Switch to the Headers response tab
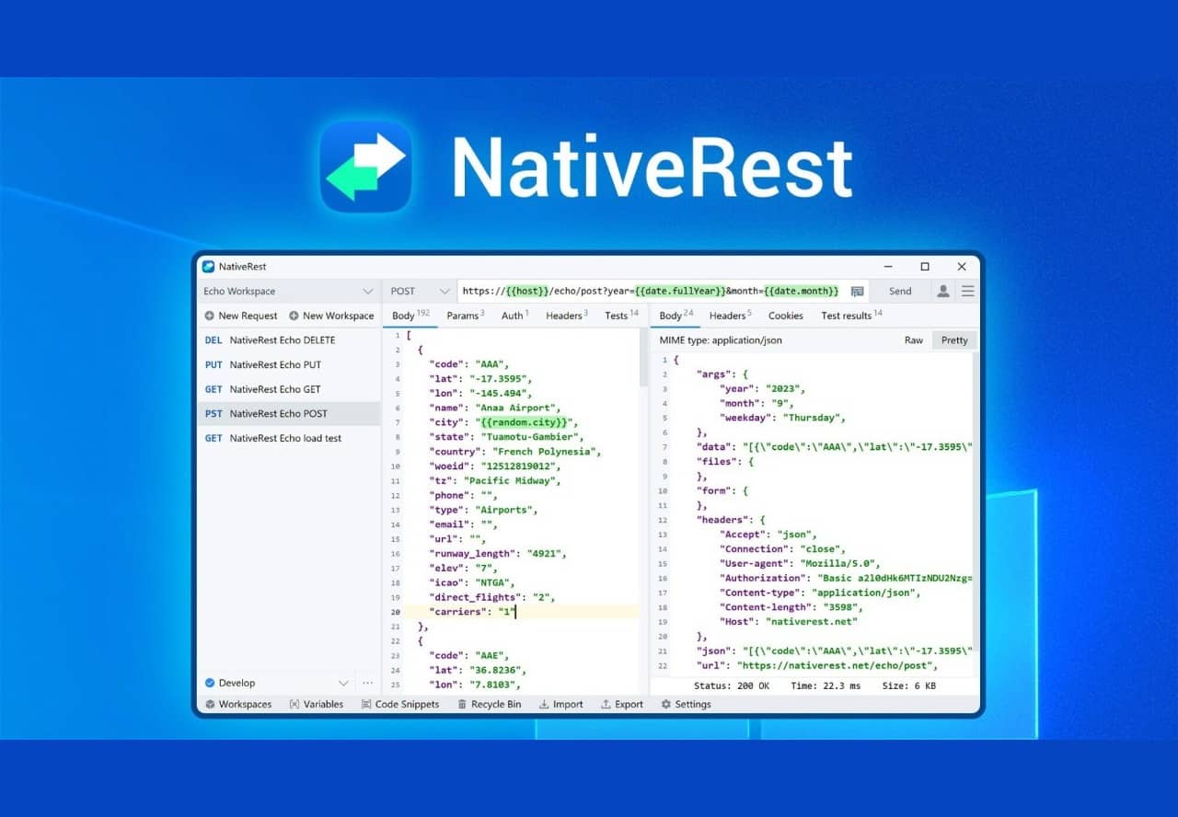 pyautogui.click(x=728, y=315)
